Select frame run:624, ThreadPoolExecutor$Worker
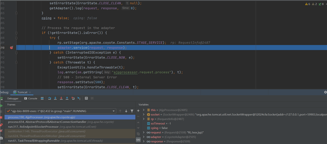Image resolution: width=327 pixels, height=144 pixels. tap(70, 136)
